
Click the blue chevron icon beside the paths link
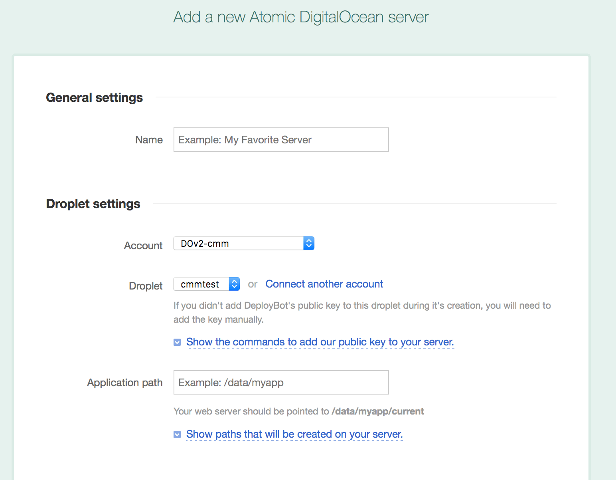tap(177, 434)
